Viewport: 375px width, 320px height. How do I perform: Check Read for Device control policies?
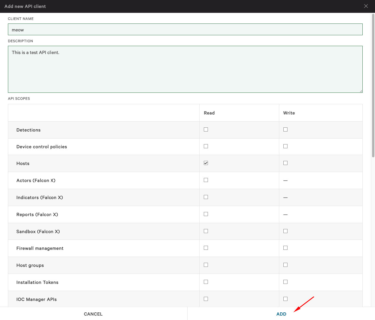coord(206,146)
